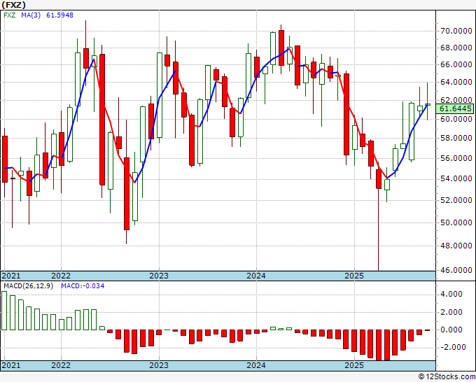Viewport: 476px width, 382px height.
Task: Click the current price tag 61.6445
Action: coord(455,108)
